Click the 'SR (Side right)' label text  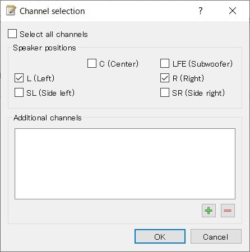click(x=198, y=93)
